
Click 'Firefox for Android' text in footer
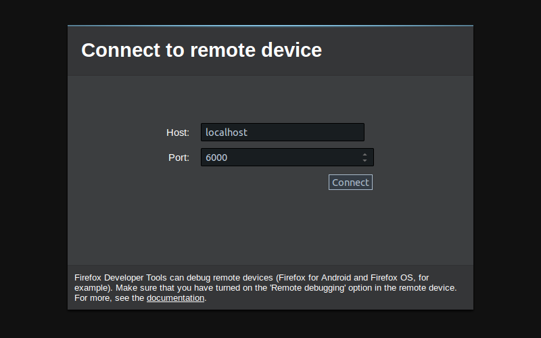(x=315, y=278)
